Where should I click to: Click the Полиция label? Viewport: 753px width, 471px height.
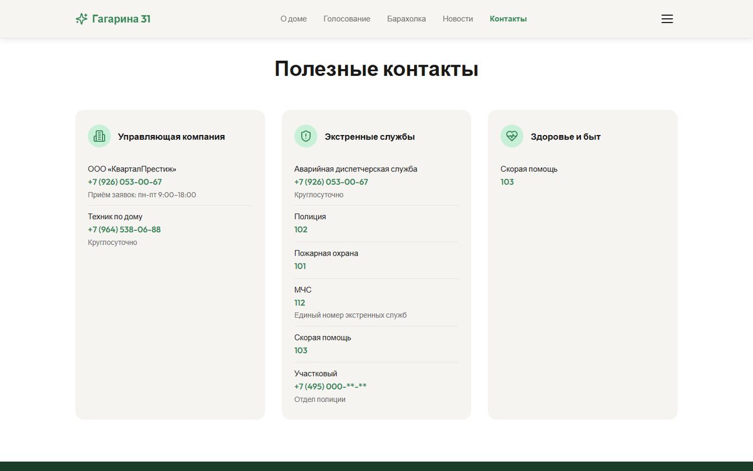pyautogui.click(x=310, y=217)
